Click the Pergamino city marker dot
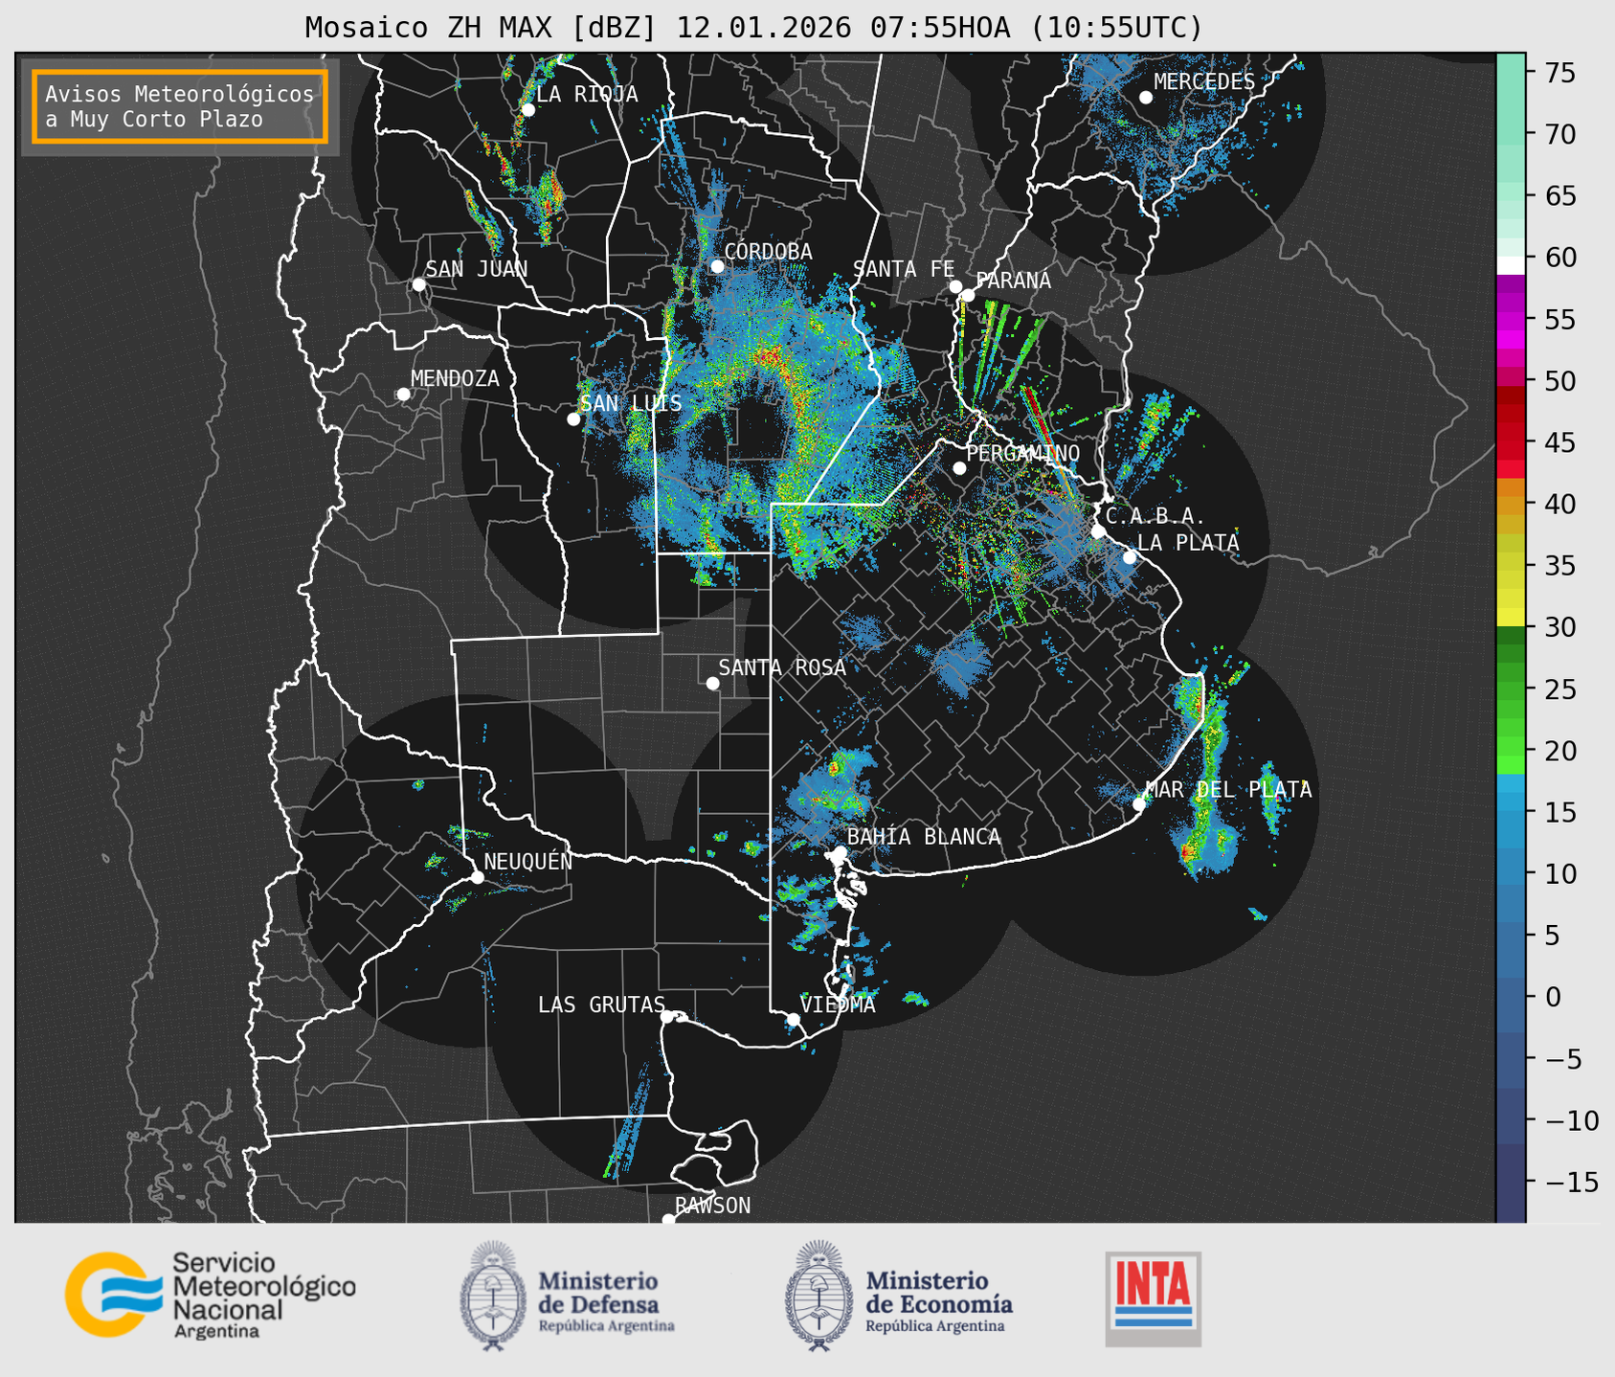This screenshot has height=1377, width=1615. point(959,468)
